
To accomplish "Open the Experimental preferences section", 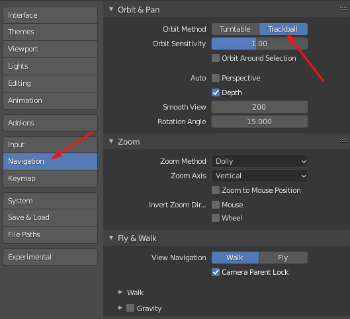I will point(50,257).
